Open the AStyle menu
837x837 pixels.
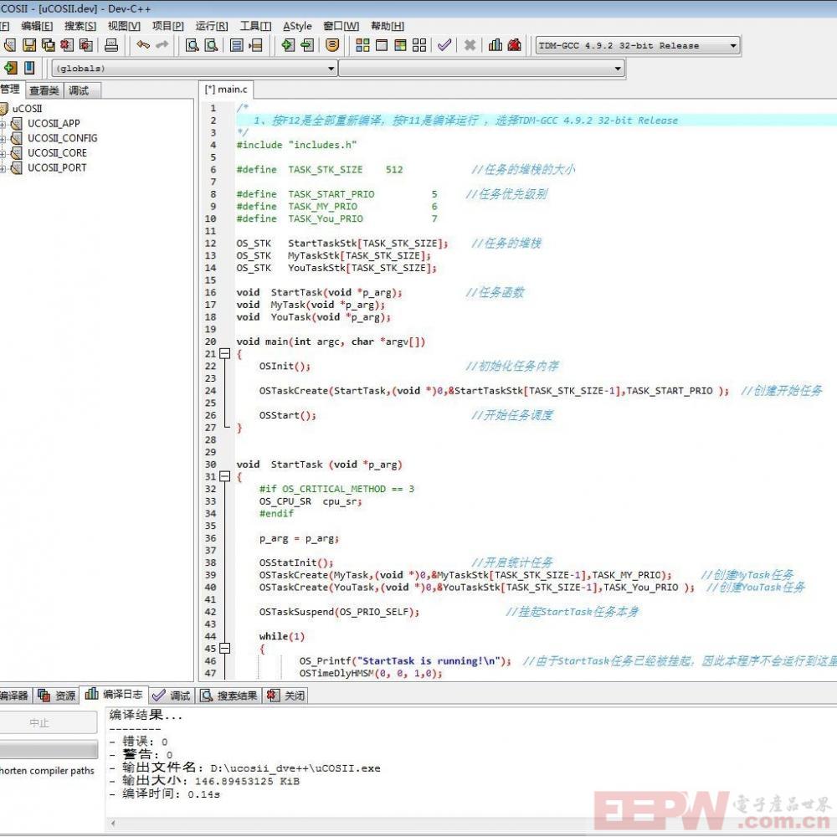coord(297,26)
